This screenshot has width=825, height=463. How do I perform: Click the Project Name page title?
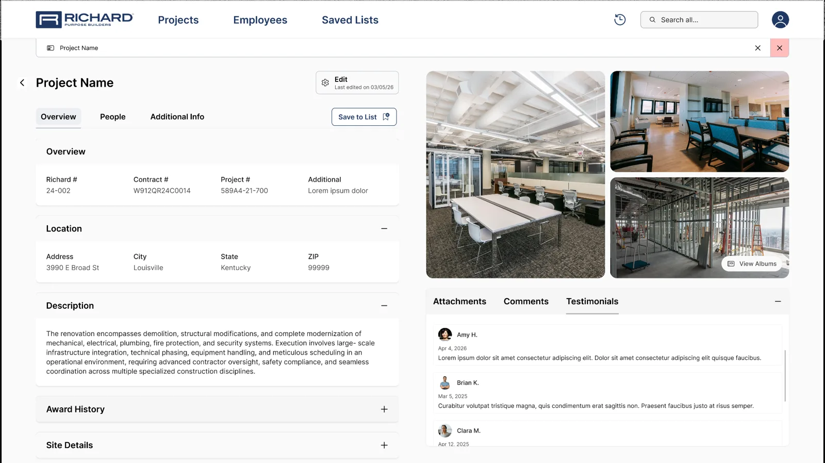click(75, 82)
